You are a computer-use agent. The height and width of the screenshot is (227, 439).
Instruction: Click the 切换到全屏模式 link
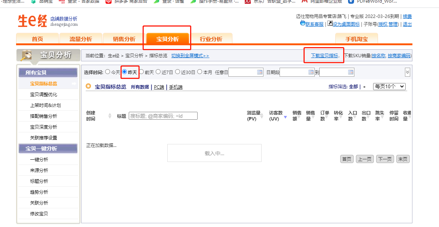click(x=190, y=56)
